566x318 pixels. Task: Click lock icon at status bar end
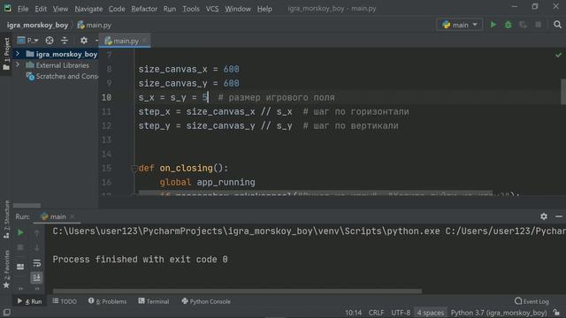point(557,312)
